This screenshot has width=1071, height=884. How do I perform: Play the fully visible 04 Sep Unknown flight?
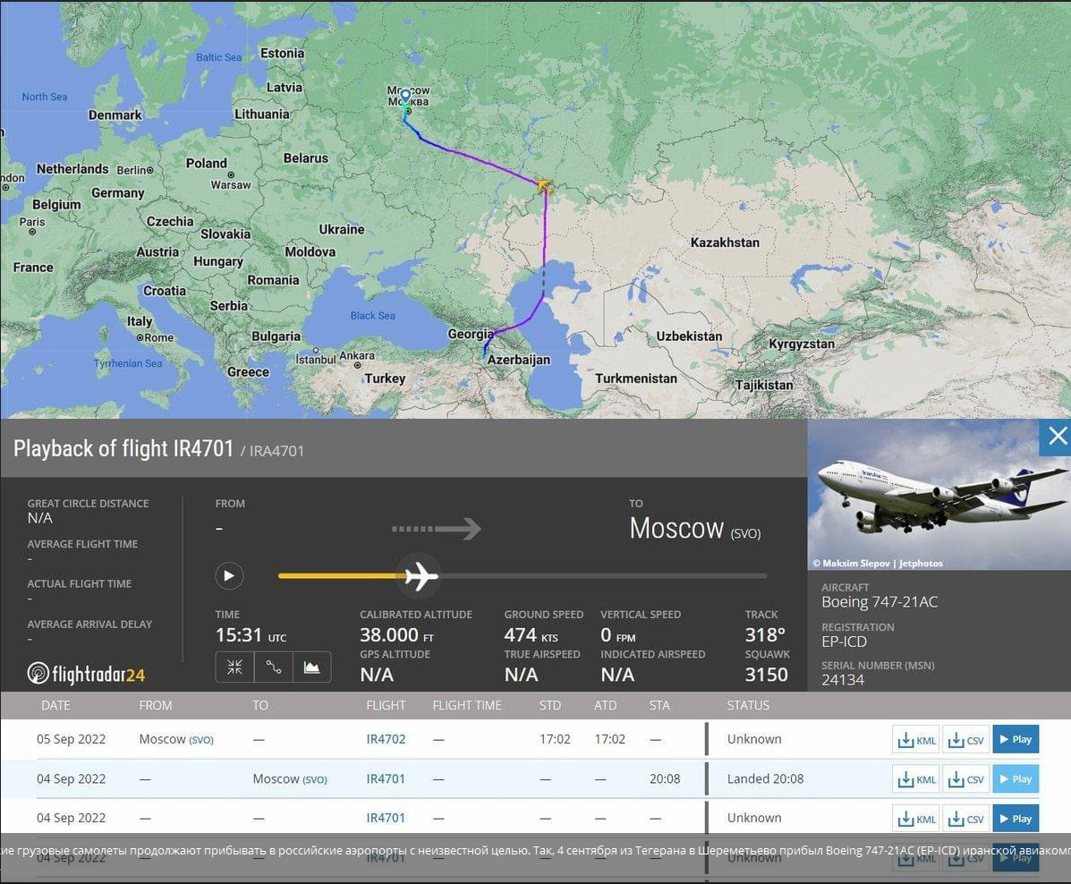coord(1016,819)
